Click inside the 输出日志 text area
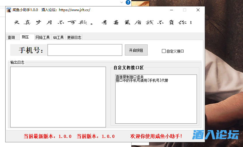 click(58, 97)
